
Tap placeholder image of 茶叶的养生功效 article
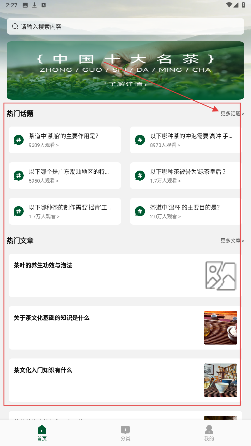(x=221, y=276)
